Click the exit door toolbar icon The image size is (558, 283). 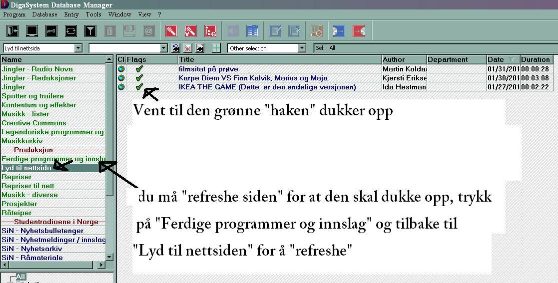pyautogui.click(x=13, y=31)
